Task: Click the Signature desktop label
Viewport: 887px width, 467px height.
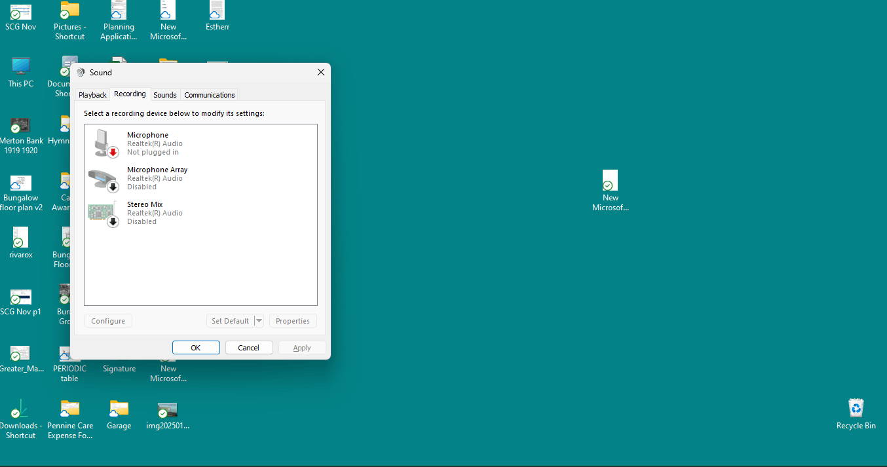Action: click(119, 369)
